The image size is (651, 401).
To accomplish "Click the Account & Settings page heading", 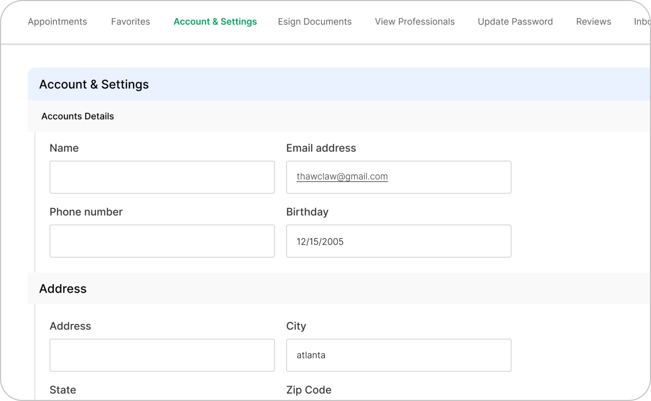I will tap(94, 85).
